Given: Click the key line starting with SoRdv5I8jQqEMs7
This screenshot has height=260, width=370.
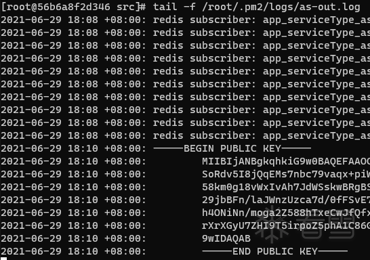Looking at the screenshot, I should pos(286,174).
